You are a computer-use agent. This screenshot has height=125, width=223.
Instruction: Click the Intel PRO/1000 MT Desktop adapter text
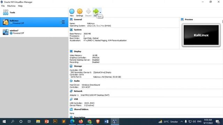pos(95,95)
